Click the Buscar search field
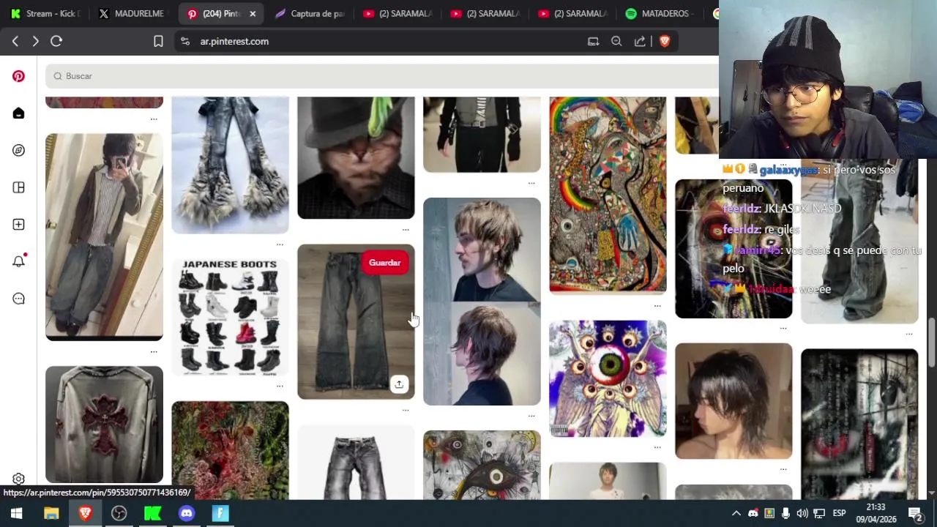937x527 pixels. click(382, 76)
